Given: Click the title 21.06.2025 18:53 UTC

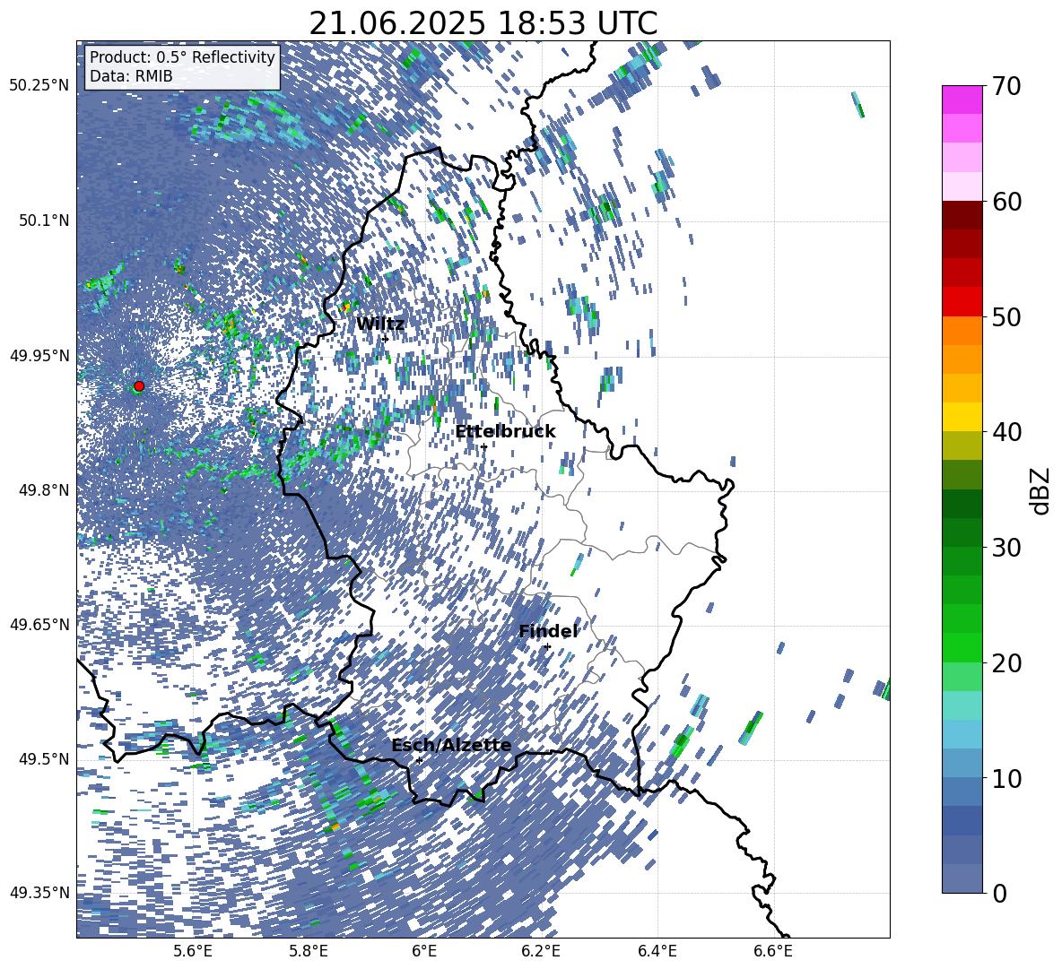Looking at the screenshot, I should pos(483,23).
